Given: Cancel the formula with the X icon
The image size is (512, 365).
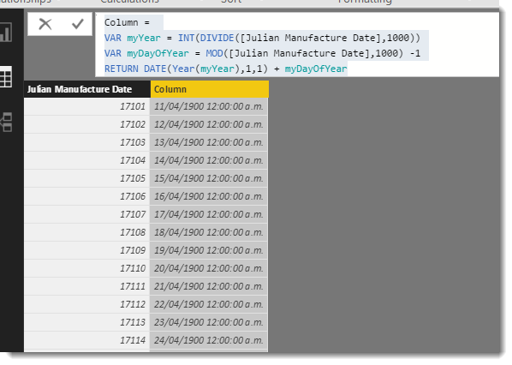Looking at the screenshot, I should (45, 24).
